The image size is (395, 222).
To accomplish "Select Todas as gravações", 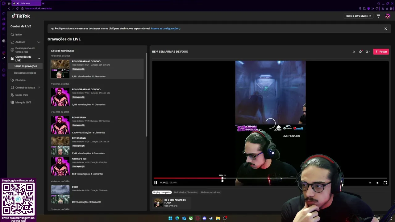I will click(25, 66).
